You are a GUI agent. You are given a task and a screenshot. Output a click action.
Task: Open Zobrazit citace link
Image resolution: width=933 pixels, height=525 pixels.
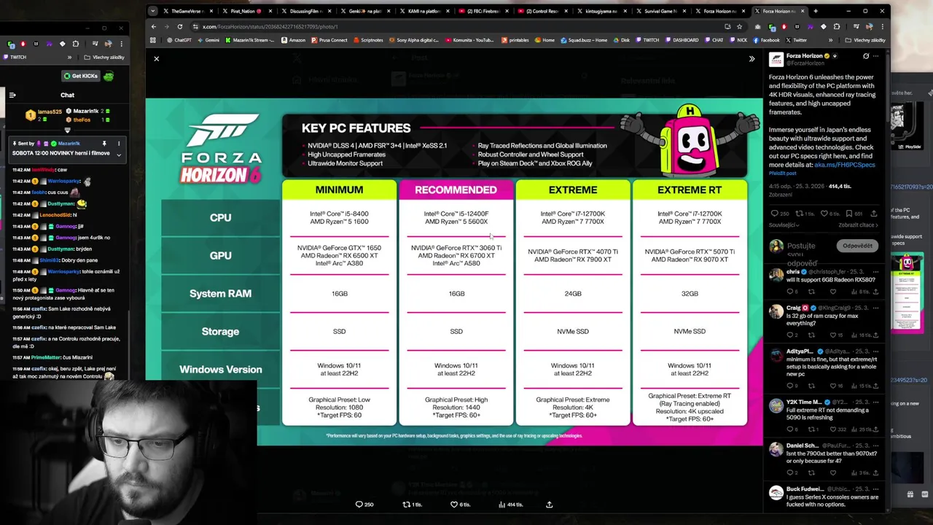tap(858, 225)
